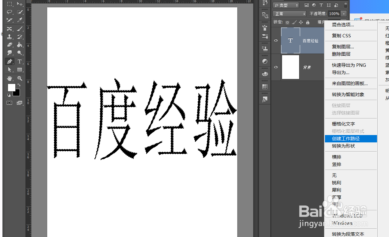
Task: Select the Rectangle shape tool
Action: pyautogui.click(x=20, y=70)
